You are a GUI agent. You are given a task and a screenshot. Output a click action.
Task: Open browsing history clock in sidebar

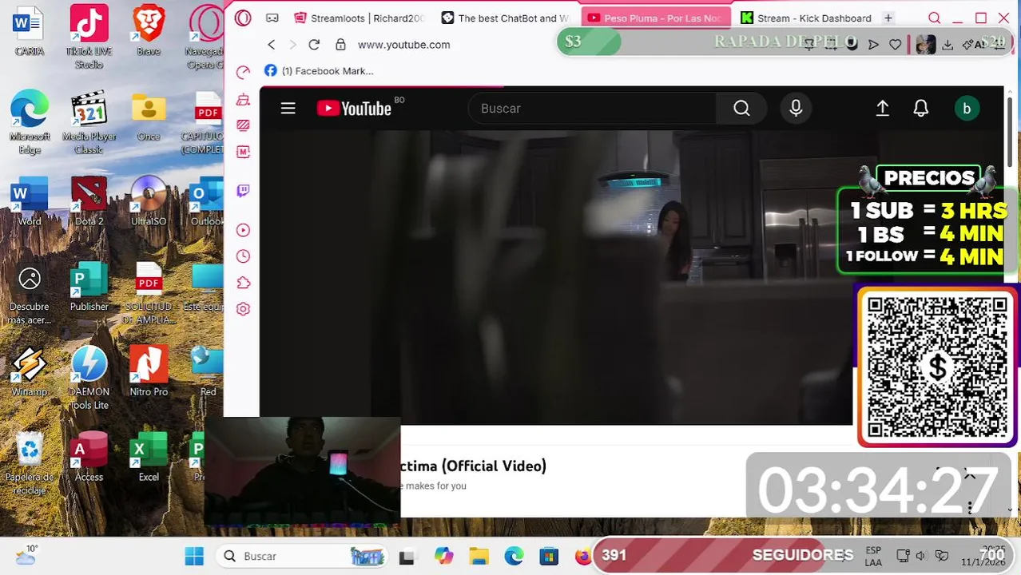[243, 256]
